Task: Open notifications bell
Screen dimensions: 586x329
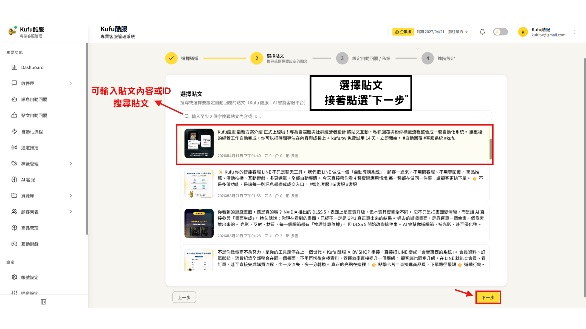Action: pyautogui.click(x=482, y=32)
